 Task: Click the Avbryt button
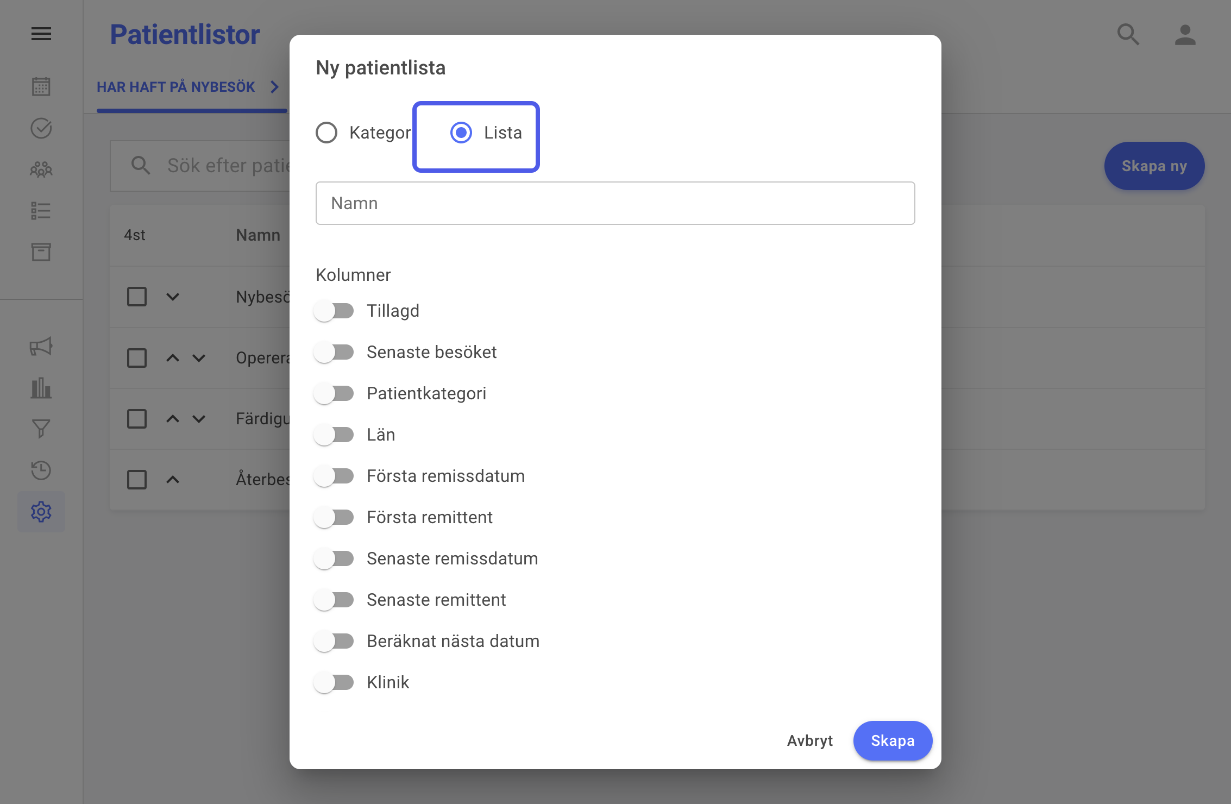(x=810, y=740)
